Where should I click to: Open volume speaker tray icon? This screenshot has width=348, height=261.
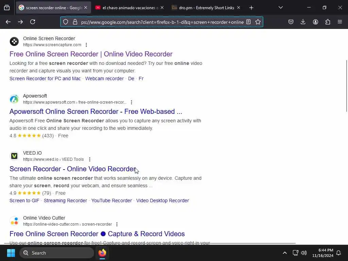click(304, 253)
